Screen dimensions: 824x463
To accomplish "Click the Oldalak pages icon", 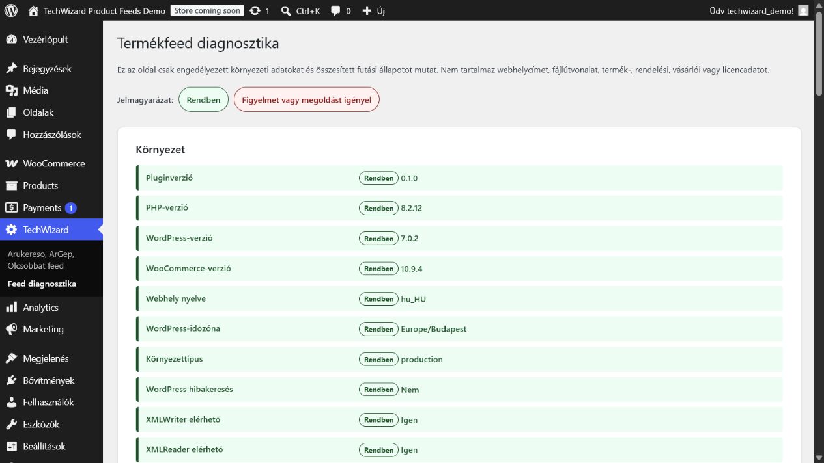I will 11,112.
